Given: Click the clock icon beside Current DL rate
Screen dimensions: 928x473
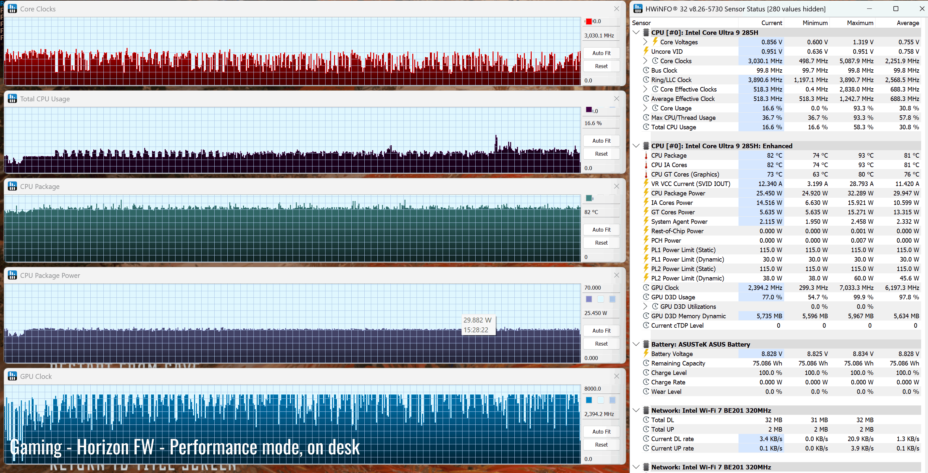Looking at the screenshot, I should pyautogui.click(x=646, y=438).
